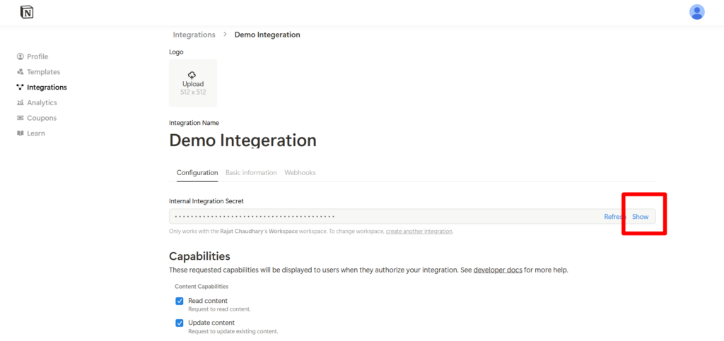Click the Templates sidebar icon
Screen dimensions: 724x341
(21, 72)
